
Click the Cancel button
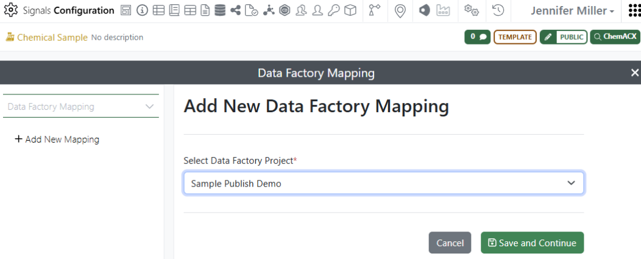tap(450, 243)
